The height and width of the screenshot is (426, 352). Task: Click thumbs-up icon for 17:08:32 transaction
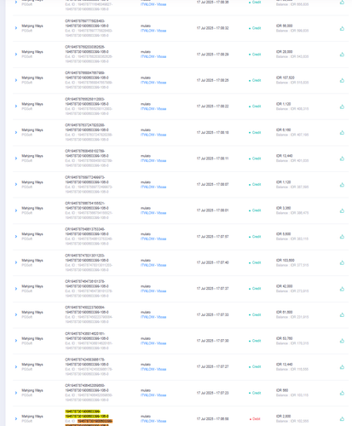click(342, 28)
